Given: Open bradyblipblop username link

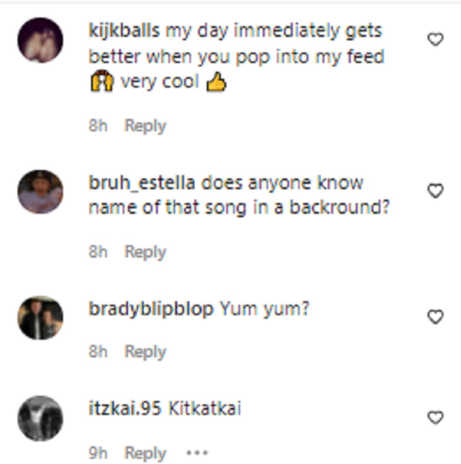Looking at the screenshot, I should 151,309.
